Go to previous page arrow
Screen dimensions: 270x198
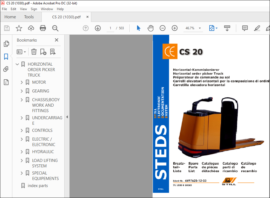pos(86,28)
